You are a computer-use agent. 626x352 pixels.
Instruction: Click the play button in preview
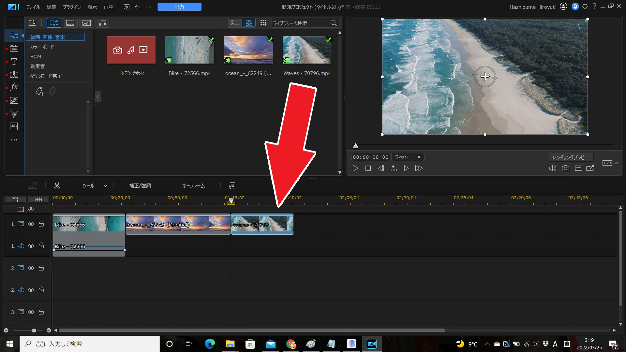point(355,168)
